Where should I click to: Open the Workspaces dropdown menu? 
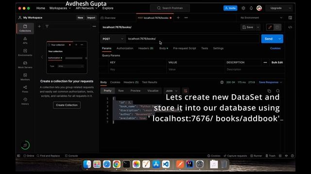click(x=60, y=8)
